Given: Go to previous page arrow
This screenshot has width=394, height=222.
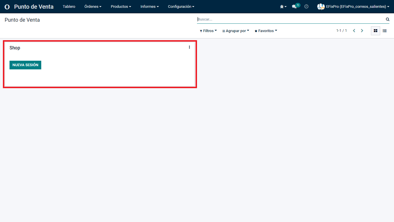Looking at the screenshot, I should click(x=354, y=31).
